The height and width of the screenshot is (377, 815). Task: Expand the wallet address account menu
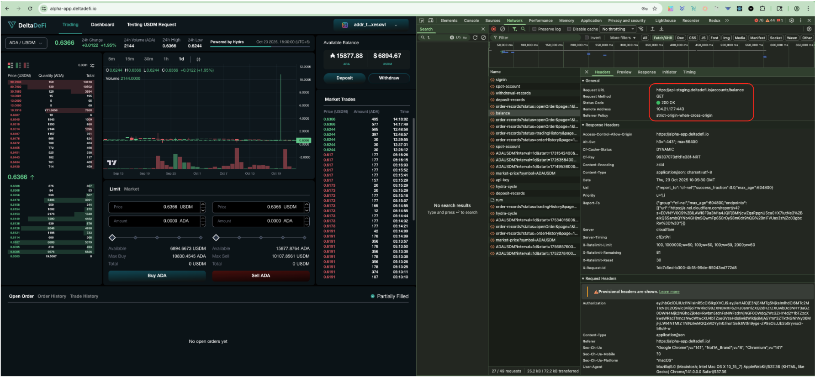tap(371, 25)
